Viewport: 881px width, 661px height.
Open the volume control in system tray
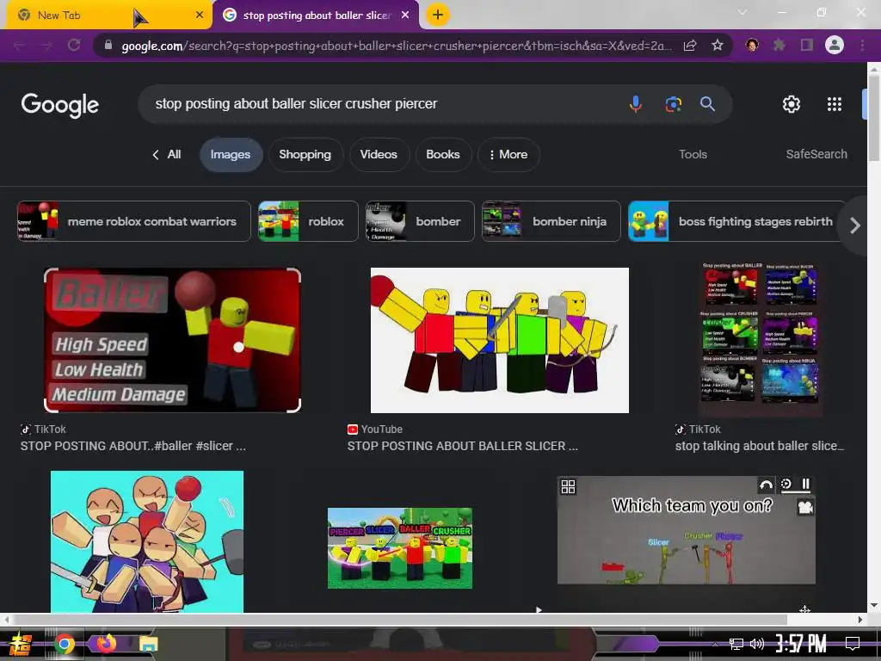757,644
